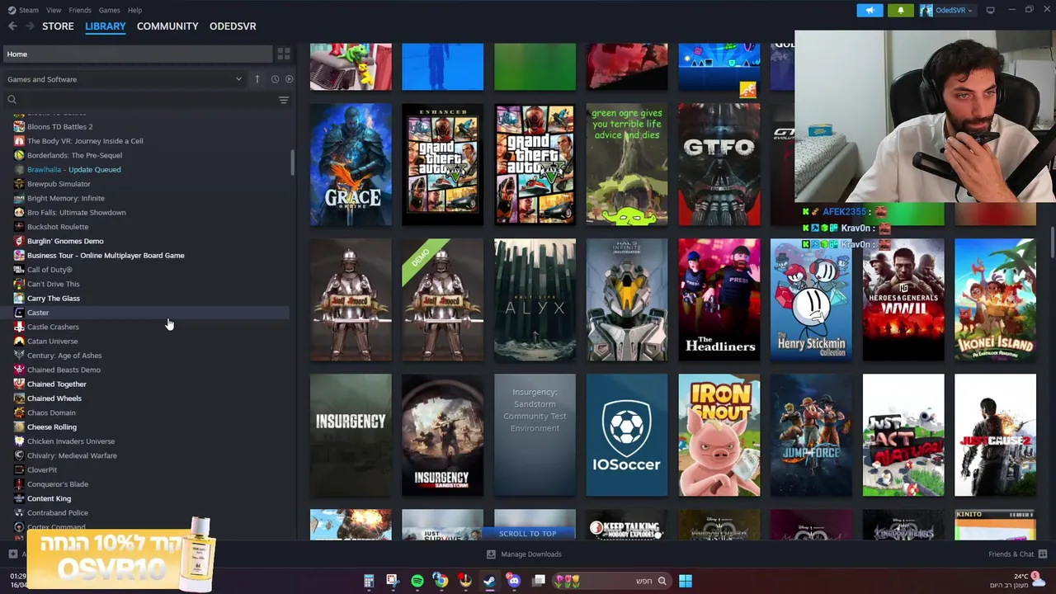Click the SCROLL TO TOP button
The image size is (1056, 594).
pos(527,534)
